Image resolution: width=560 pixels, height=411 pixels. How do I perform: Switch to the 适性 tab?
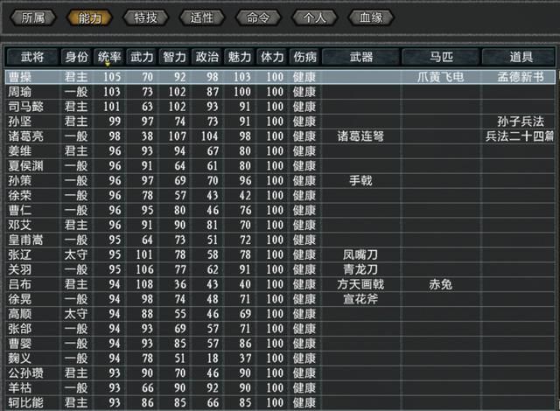tap(202, 17)
